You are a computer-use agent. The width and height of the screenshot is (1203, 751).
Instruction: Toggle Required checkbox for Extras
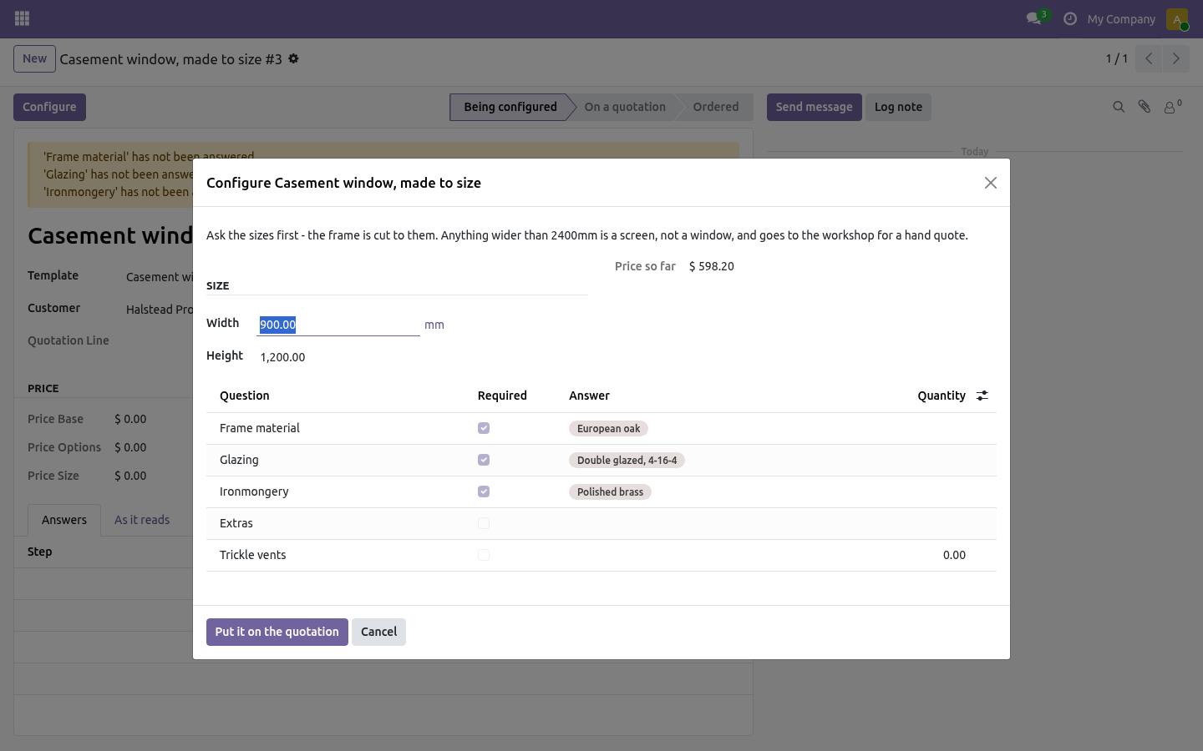click(x=484, y=523)
